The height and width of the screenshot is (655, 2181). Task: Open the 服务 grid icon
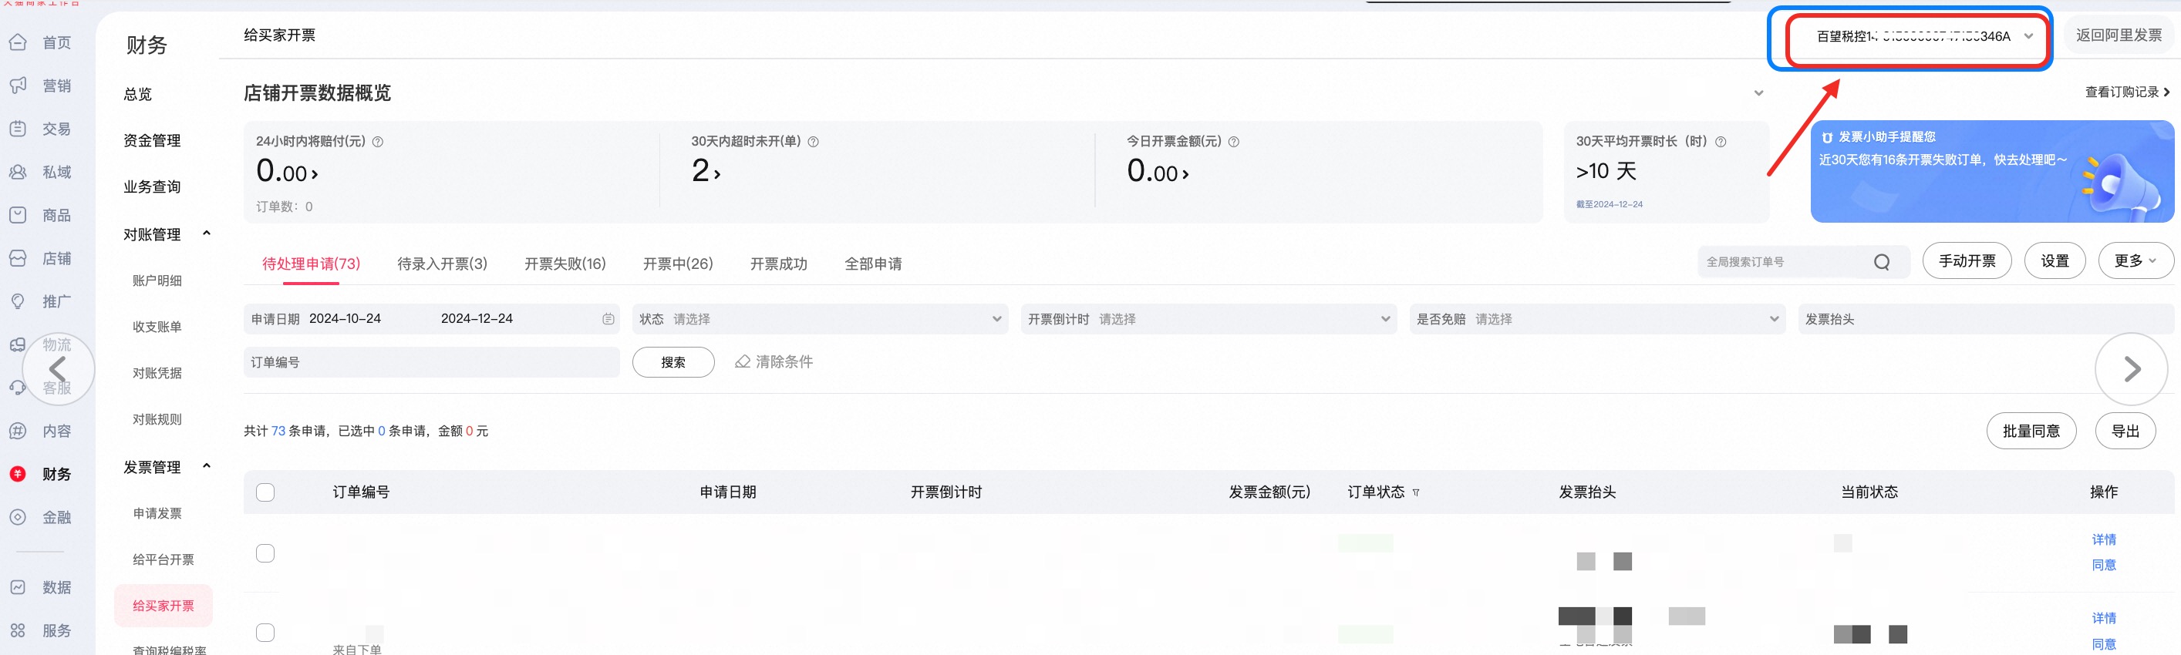(x=18, y=630)
